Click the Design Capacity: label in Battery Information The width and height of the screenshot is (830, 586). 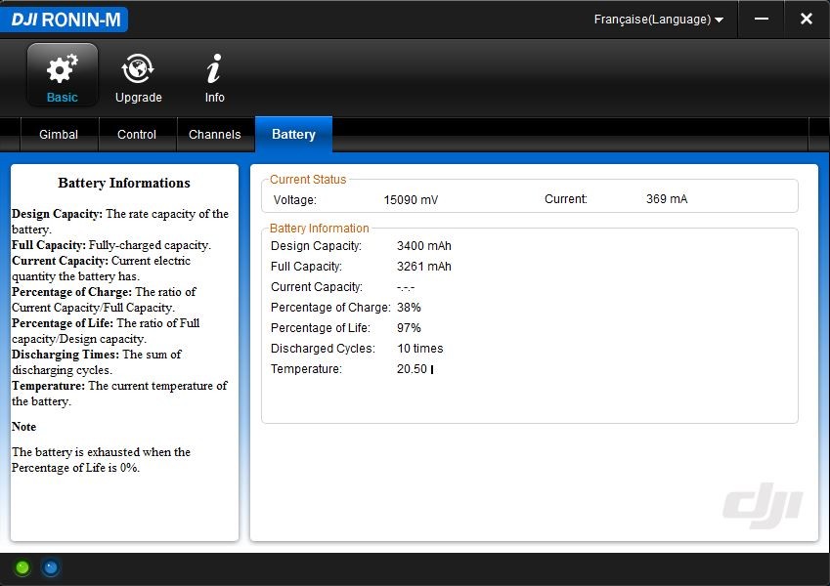coord(316,246)
